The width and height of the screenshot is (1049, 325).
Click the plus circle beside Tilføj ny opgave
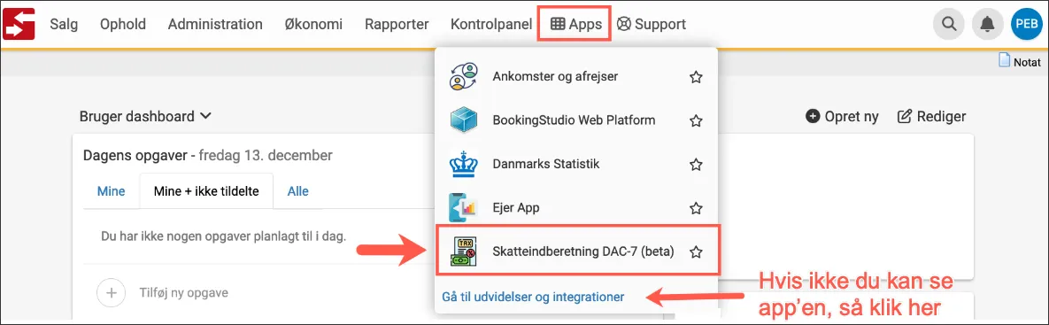coord(111,292)
